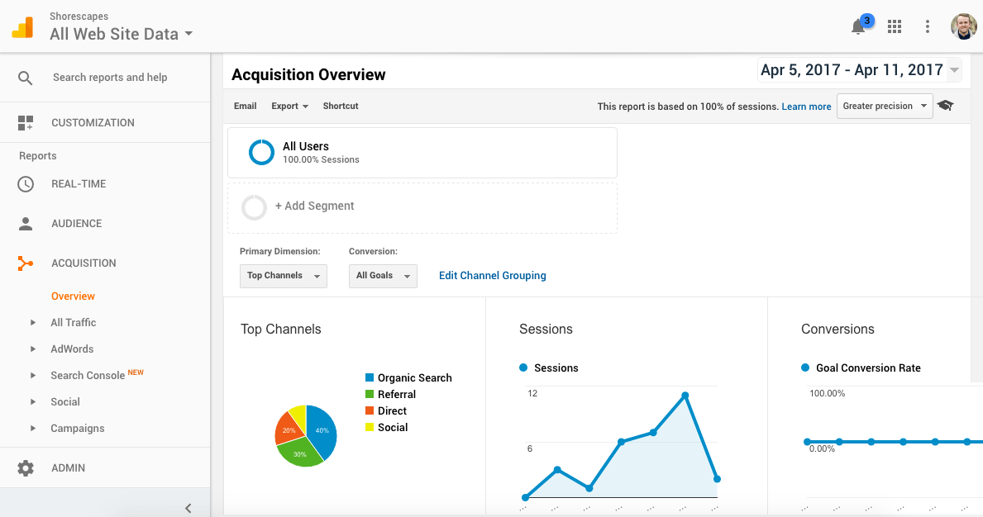Image resolution: width=983 pixels, height=517 pixels.
Task: Click the graduation cap education icon
Action: (x=945, y=106)
